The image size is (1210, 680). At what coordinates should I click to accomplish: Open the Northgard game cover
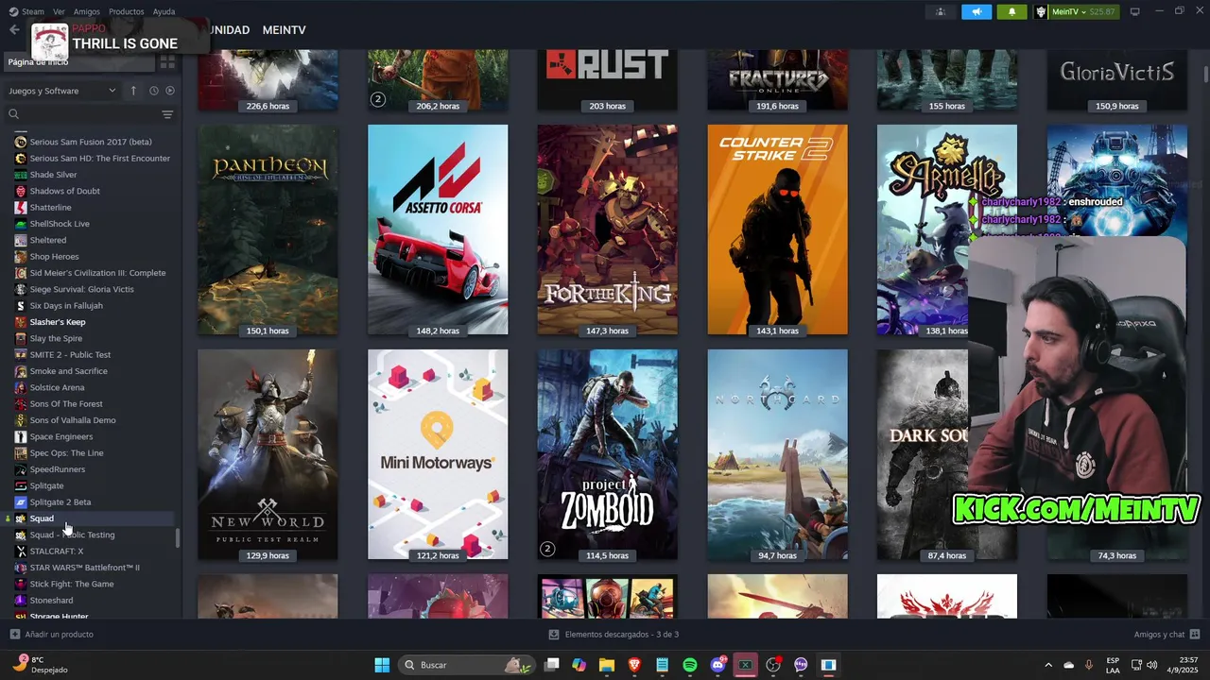[x=777, y=454]
